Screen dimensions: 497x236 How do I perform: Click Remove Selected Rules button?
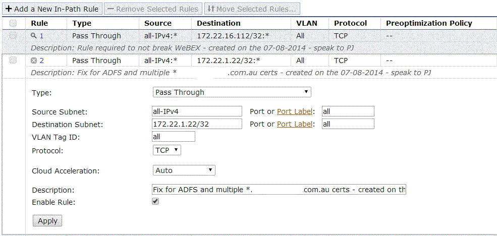pyautogui.click(x=153, y=9)
